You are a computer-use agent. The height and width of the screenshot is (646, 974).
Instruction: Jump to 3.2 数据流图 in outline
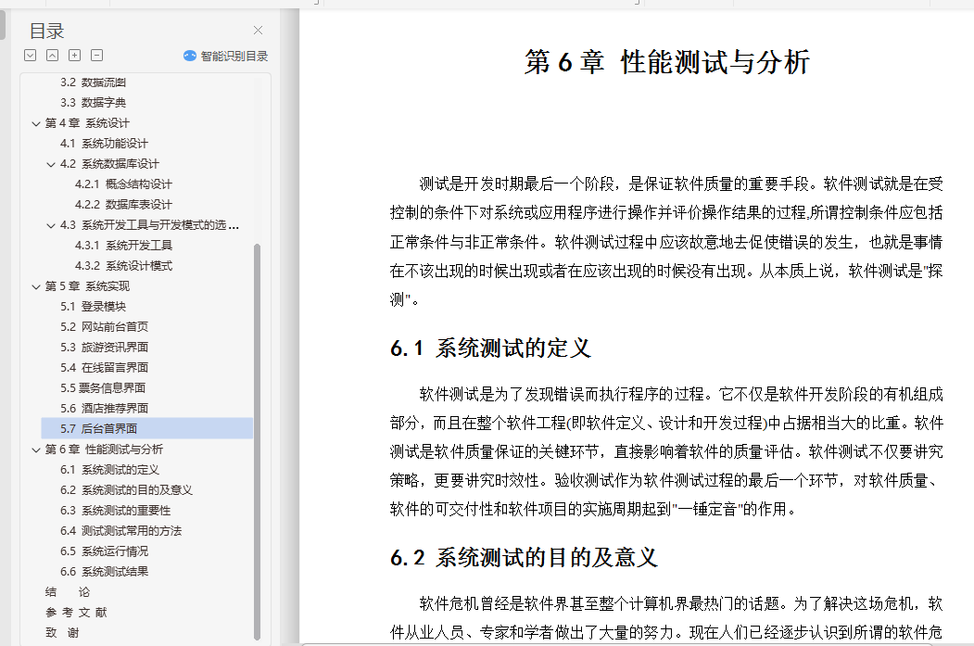click(94, 82)
